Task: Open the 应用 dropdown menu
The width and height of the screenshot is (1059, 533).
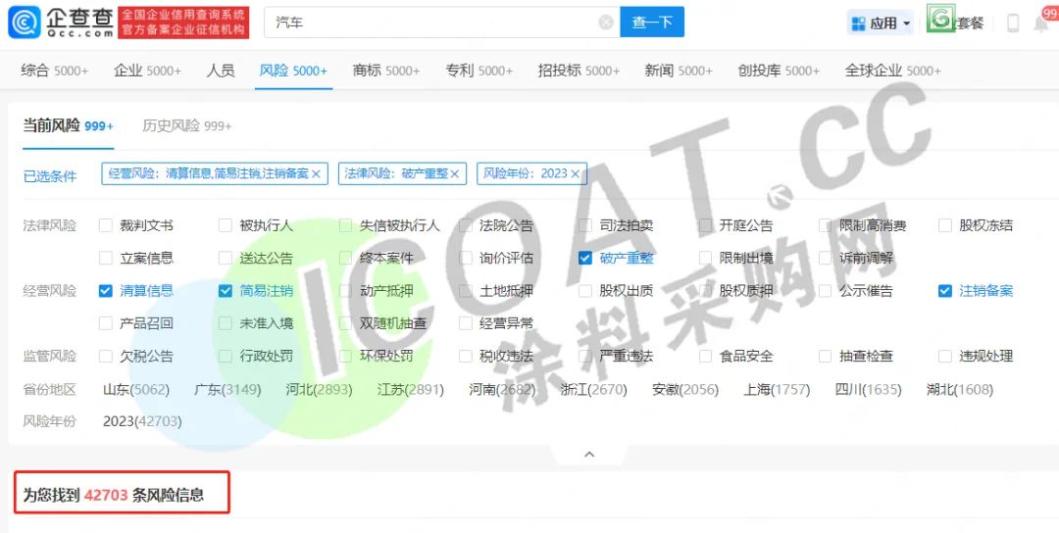Action: (x=881, y=23)
